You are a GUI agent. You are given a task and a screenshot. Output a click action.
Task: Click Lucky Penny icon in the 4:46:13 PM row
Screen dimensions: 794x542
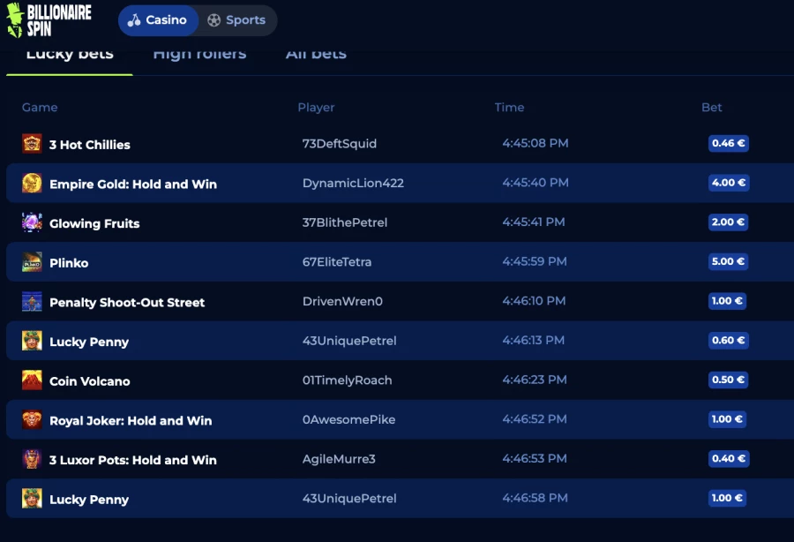coord(32,341)
